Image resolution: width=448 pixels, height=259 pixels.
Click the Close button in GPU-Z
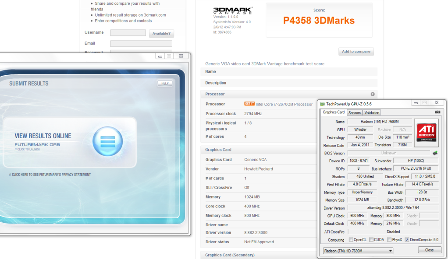(429, 250)
